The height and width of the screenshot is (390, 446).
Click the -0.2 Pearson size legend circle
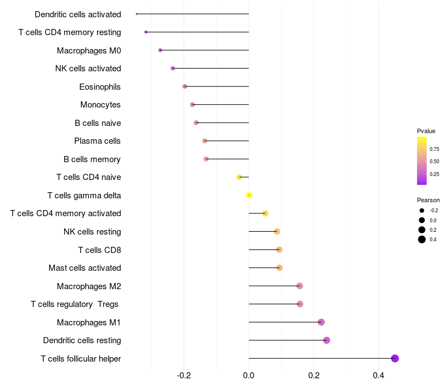[421, 211]
